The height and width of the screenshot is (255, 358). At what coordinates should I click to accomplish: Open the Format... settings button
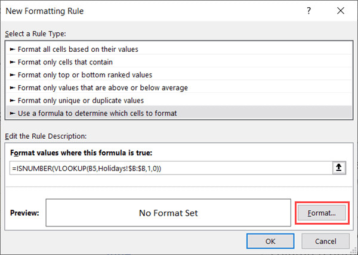[x=322, y=213]
